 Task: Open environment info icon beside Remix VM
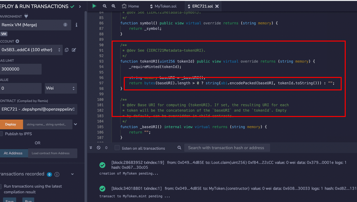(x=76, y=25)
